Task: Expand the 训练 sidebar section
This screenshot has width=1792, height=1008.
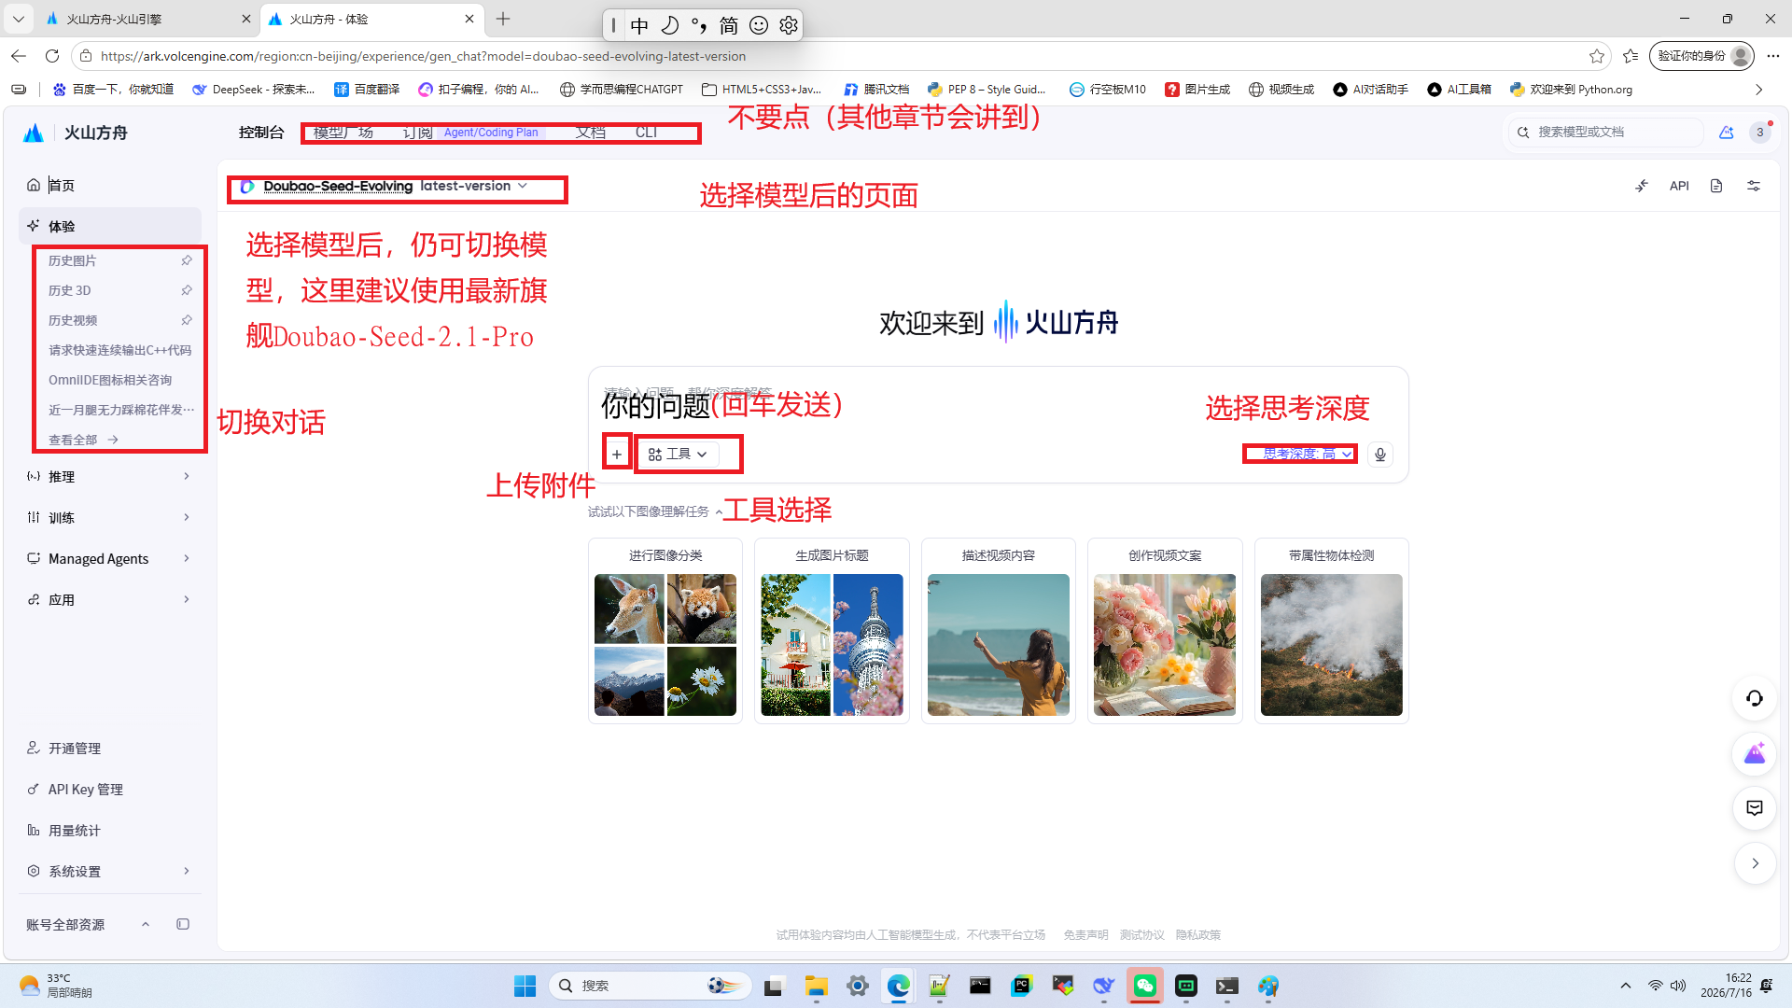Action: (x=110, y=518)
